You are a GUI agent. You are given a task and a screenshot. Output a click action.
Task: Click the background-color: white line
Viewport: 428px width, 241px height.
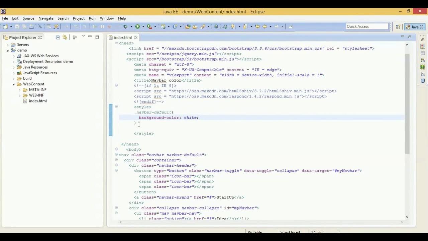(x=169, y=117)
